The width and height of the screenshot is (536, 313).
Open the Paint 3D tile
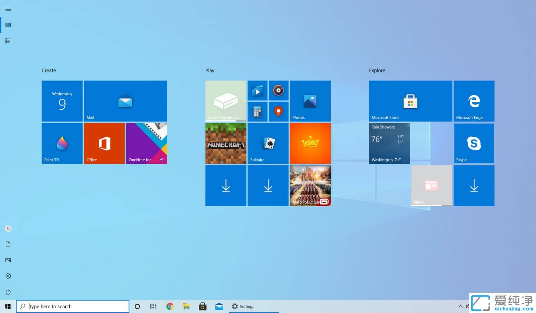62,143
